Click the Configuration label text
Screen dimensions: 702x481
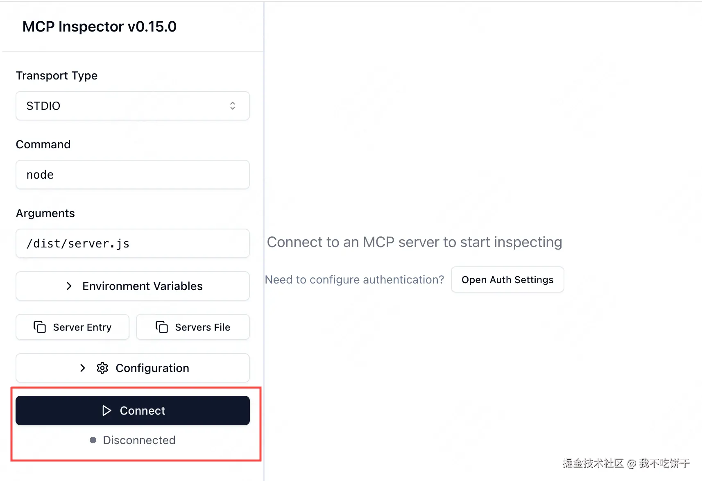(152, 368)
